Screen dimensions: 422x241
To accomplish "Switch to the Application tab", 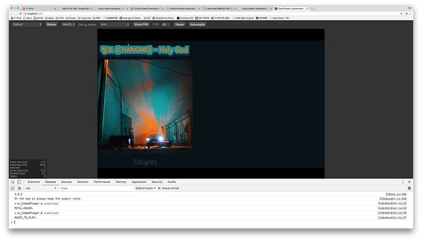I will coord(139,182).
